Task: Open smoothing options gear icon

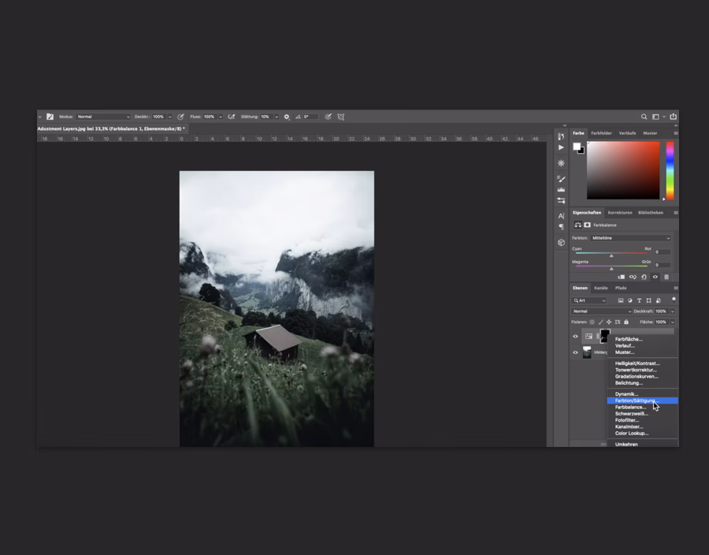Action: [287, 117]
